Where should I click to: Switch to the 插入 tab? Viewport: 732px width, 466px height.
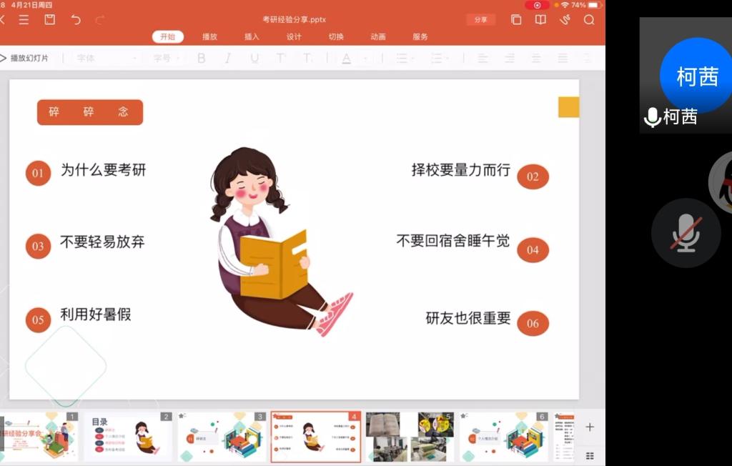coord(252,36)
